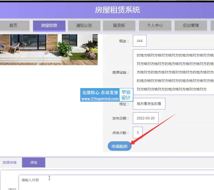The height and width of the screenshot is (190, 214).
Task: Click the 租金 field label
Action: [124, 41]
